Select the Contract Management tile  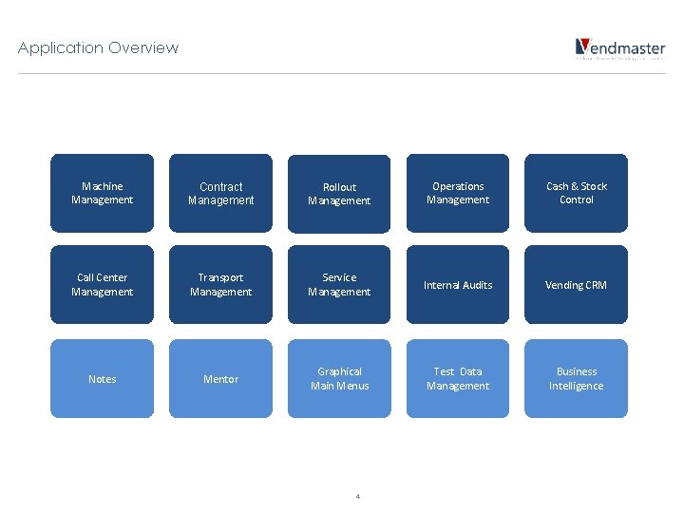220,193
